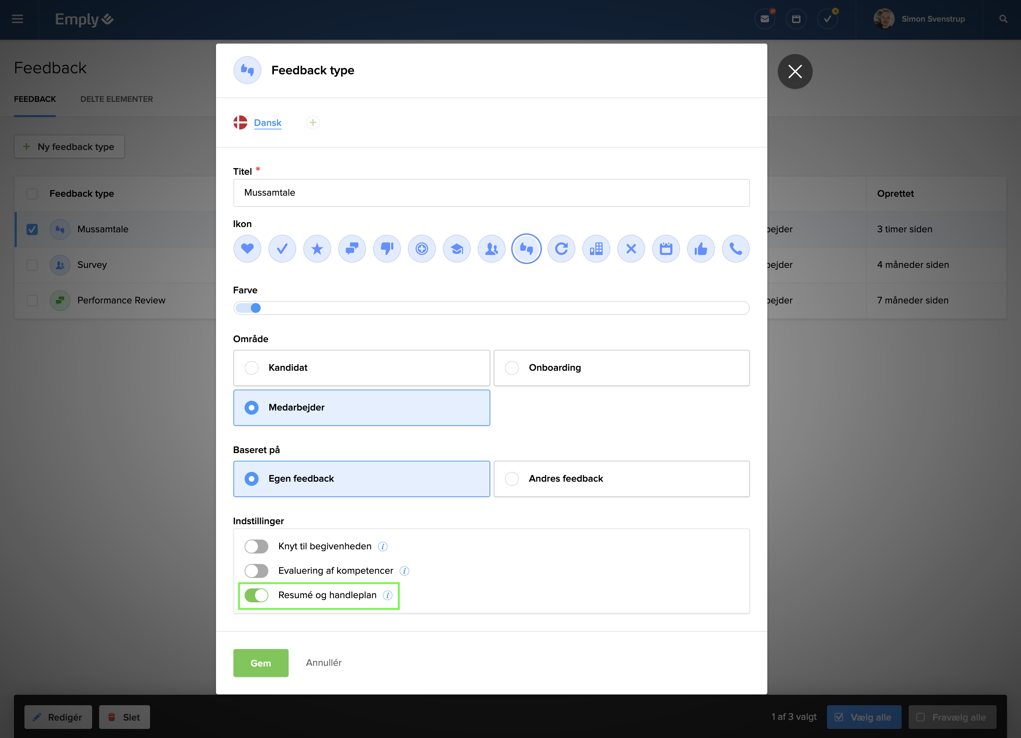
Task: Pick the graduation cap icon
Action: 456,248
